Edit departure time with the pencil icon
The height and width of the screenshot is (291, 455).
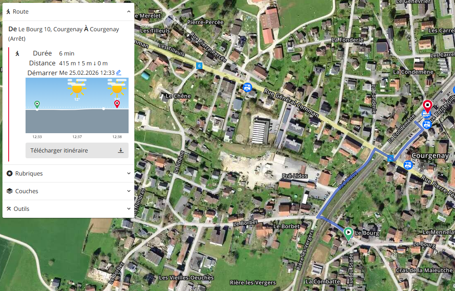119,73
